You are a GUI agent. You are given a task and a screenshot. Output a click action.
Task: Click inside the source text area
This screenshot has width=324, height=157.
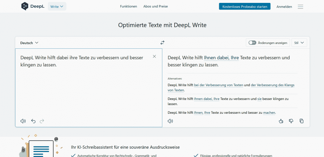click(89, 88)
